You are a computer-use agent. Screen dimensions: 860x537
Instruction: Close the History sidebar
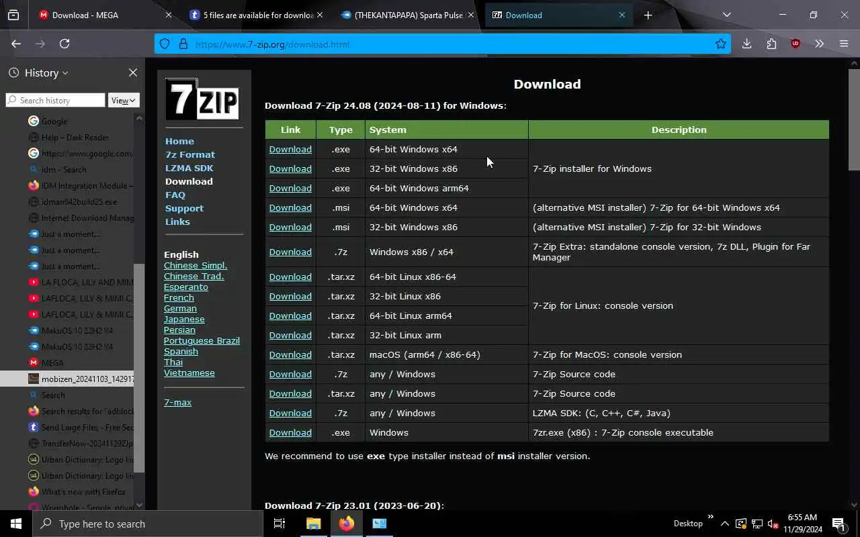coord(133,72)
